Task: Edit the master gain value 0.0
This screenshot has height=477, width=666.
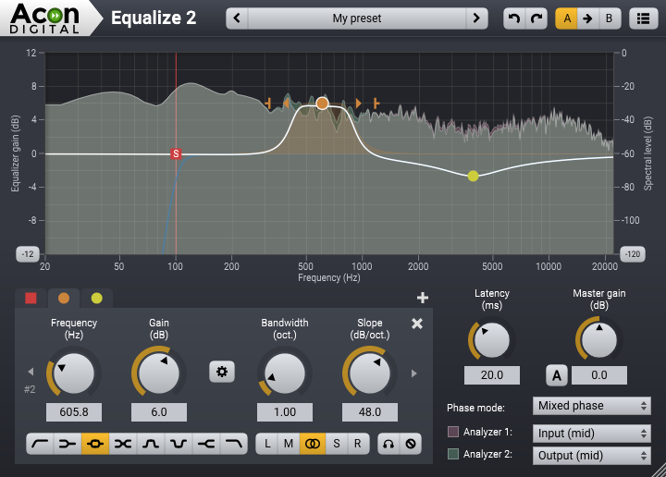Action: (x=598, y=375)
